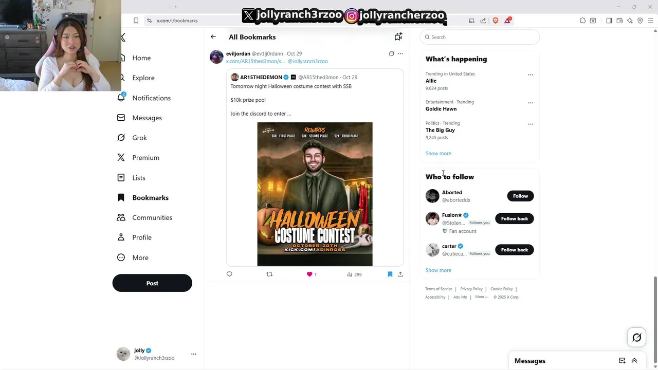Follow the Aborted account
Screen dimensions: 658x370
coord(520,196)
